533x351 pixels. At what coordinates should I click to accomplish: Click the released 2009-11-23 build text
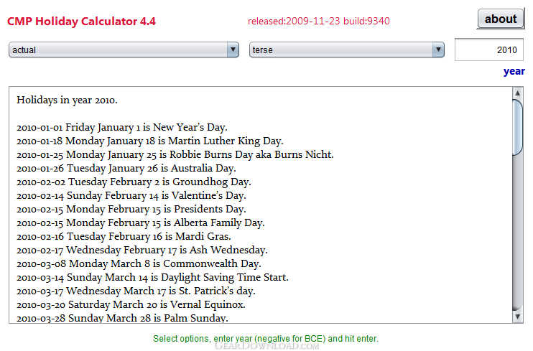319,21
